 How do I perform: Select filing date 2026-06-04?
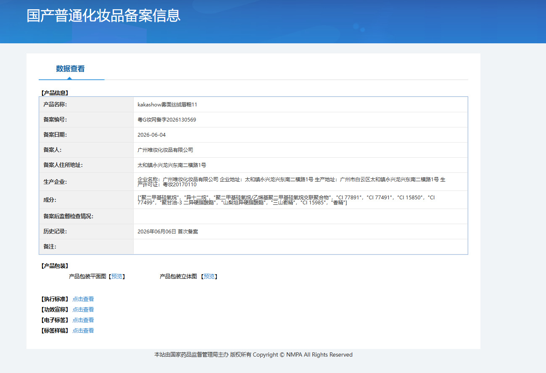tap(152, 135)
